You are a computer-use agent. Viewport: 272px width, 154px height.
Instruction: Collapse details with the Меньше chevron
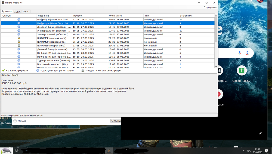[x=15, y=121]
